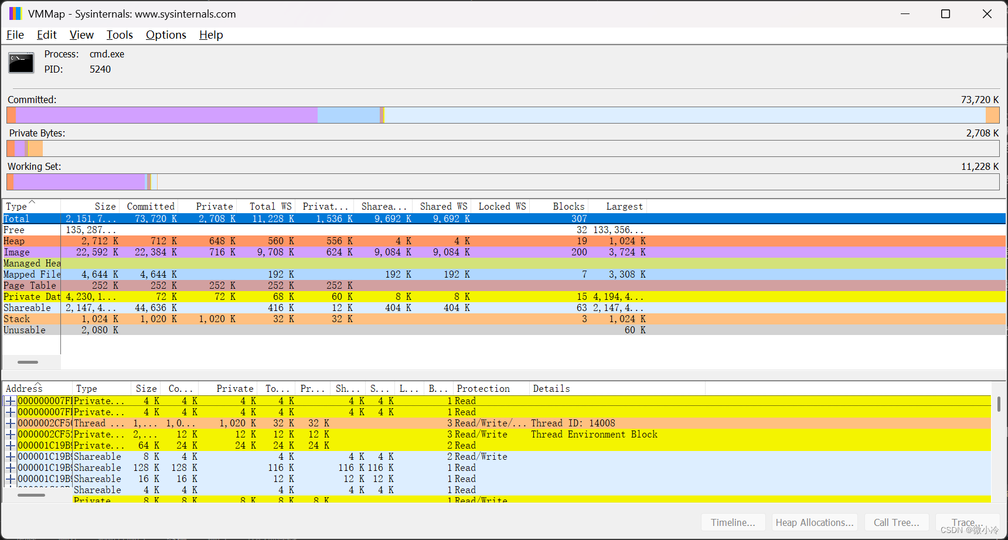The image size is (1008, 540).
Task: Open the Options menu
Action: [166, 35]
